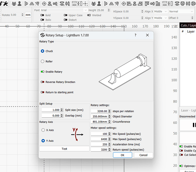Open the Font dropdown showing Arial
The width and height of the screenshot is (196, 172).
tap(64, 10)
